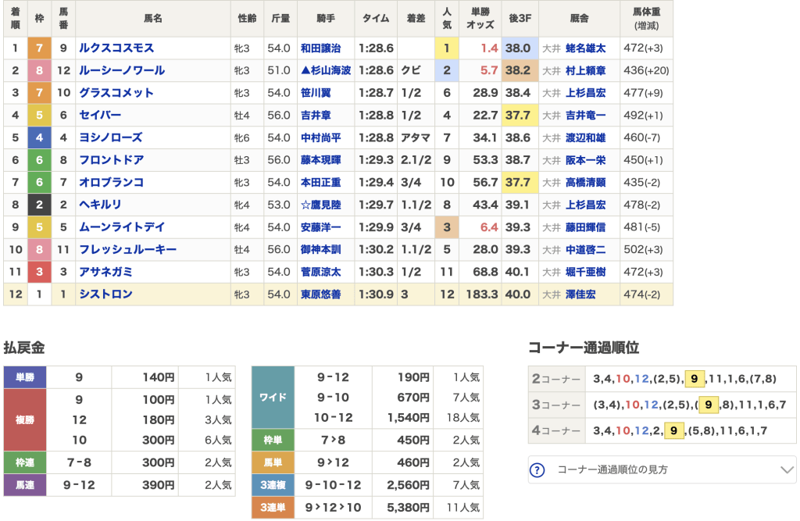The height and width of the screenshot is (521, 800).
Task: Open jockey 東原悠善 profile
Action: point(320,294)
